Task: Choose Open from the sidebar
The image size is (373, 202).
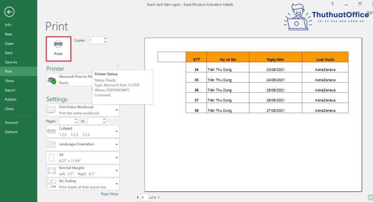Action: [x=9, y=43]
